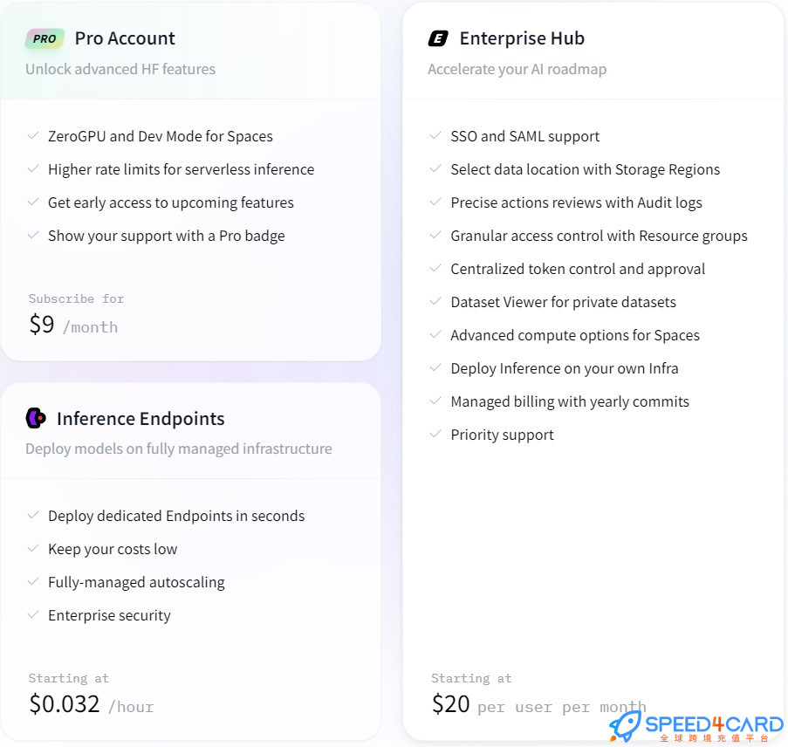Click the Inference Endpoints purple logo icon
This screenshot has height=747, width=788.
point(36,418)
